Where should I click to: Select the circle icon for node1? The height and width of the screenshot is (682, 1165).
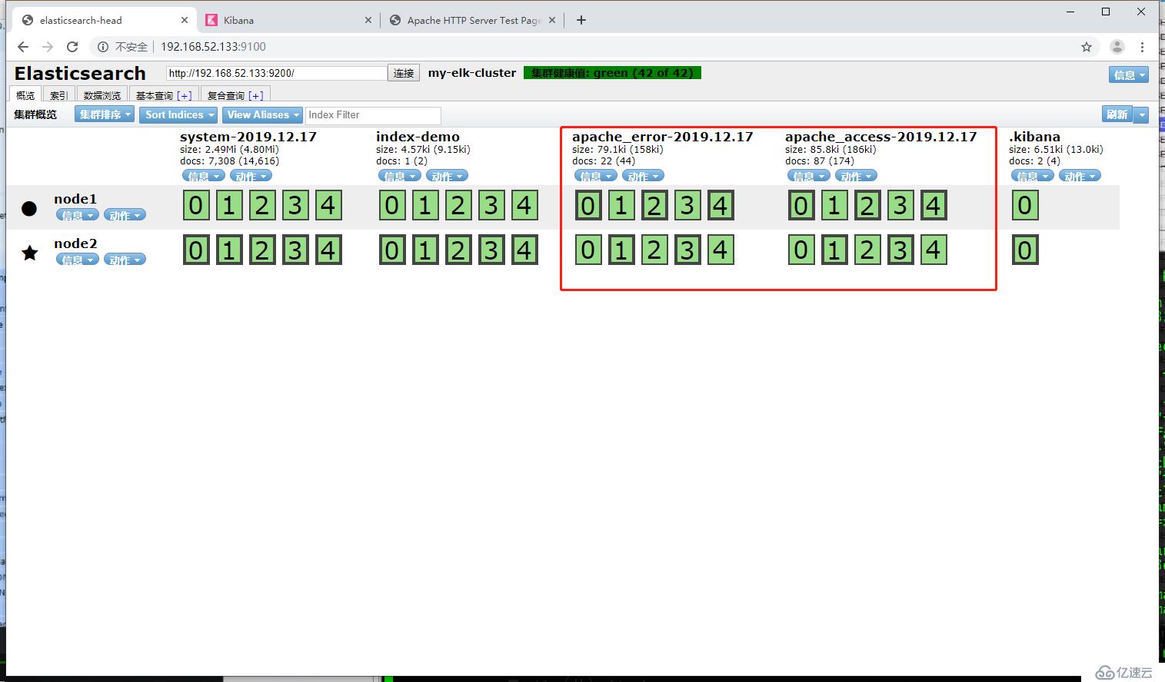tap(29, 208)
